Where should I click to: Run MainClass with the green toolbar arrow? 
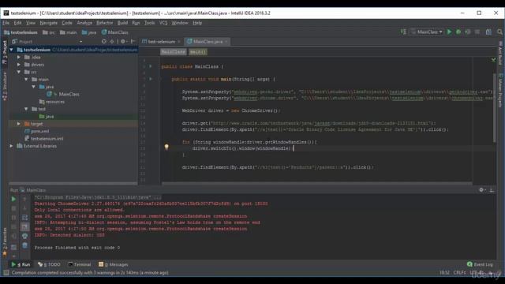[449, 32]
